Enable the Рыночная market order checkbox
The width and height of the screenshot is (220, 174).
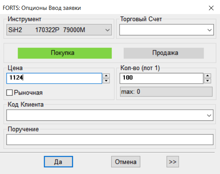[x=10, y=93]
